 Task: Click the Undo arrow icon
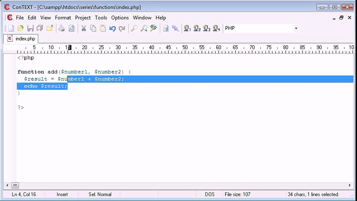coord(113,28)
